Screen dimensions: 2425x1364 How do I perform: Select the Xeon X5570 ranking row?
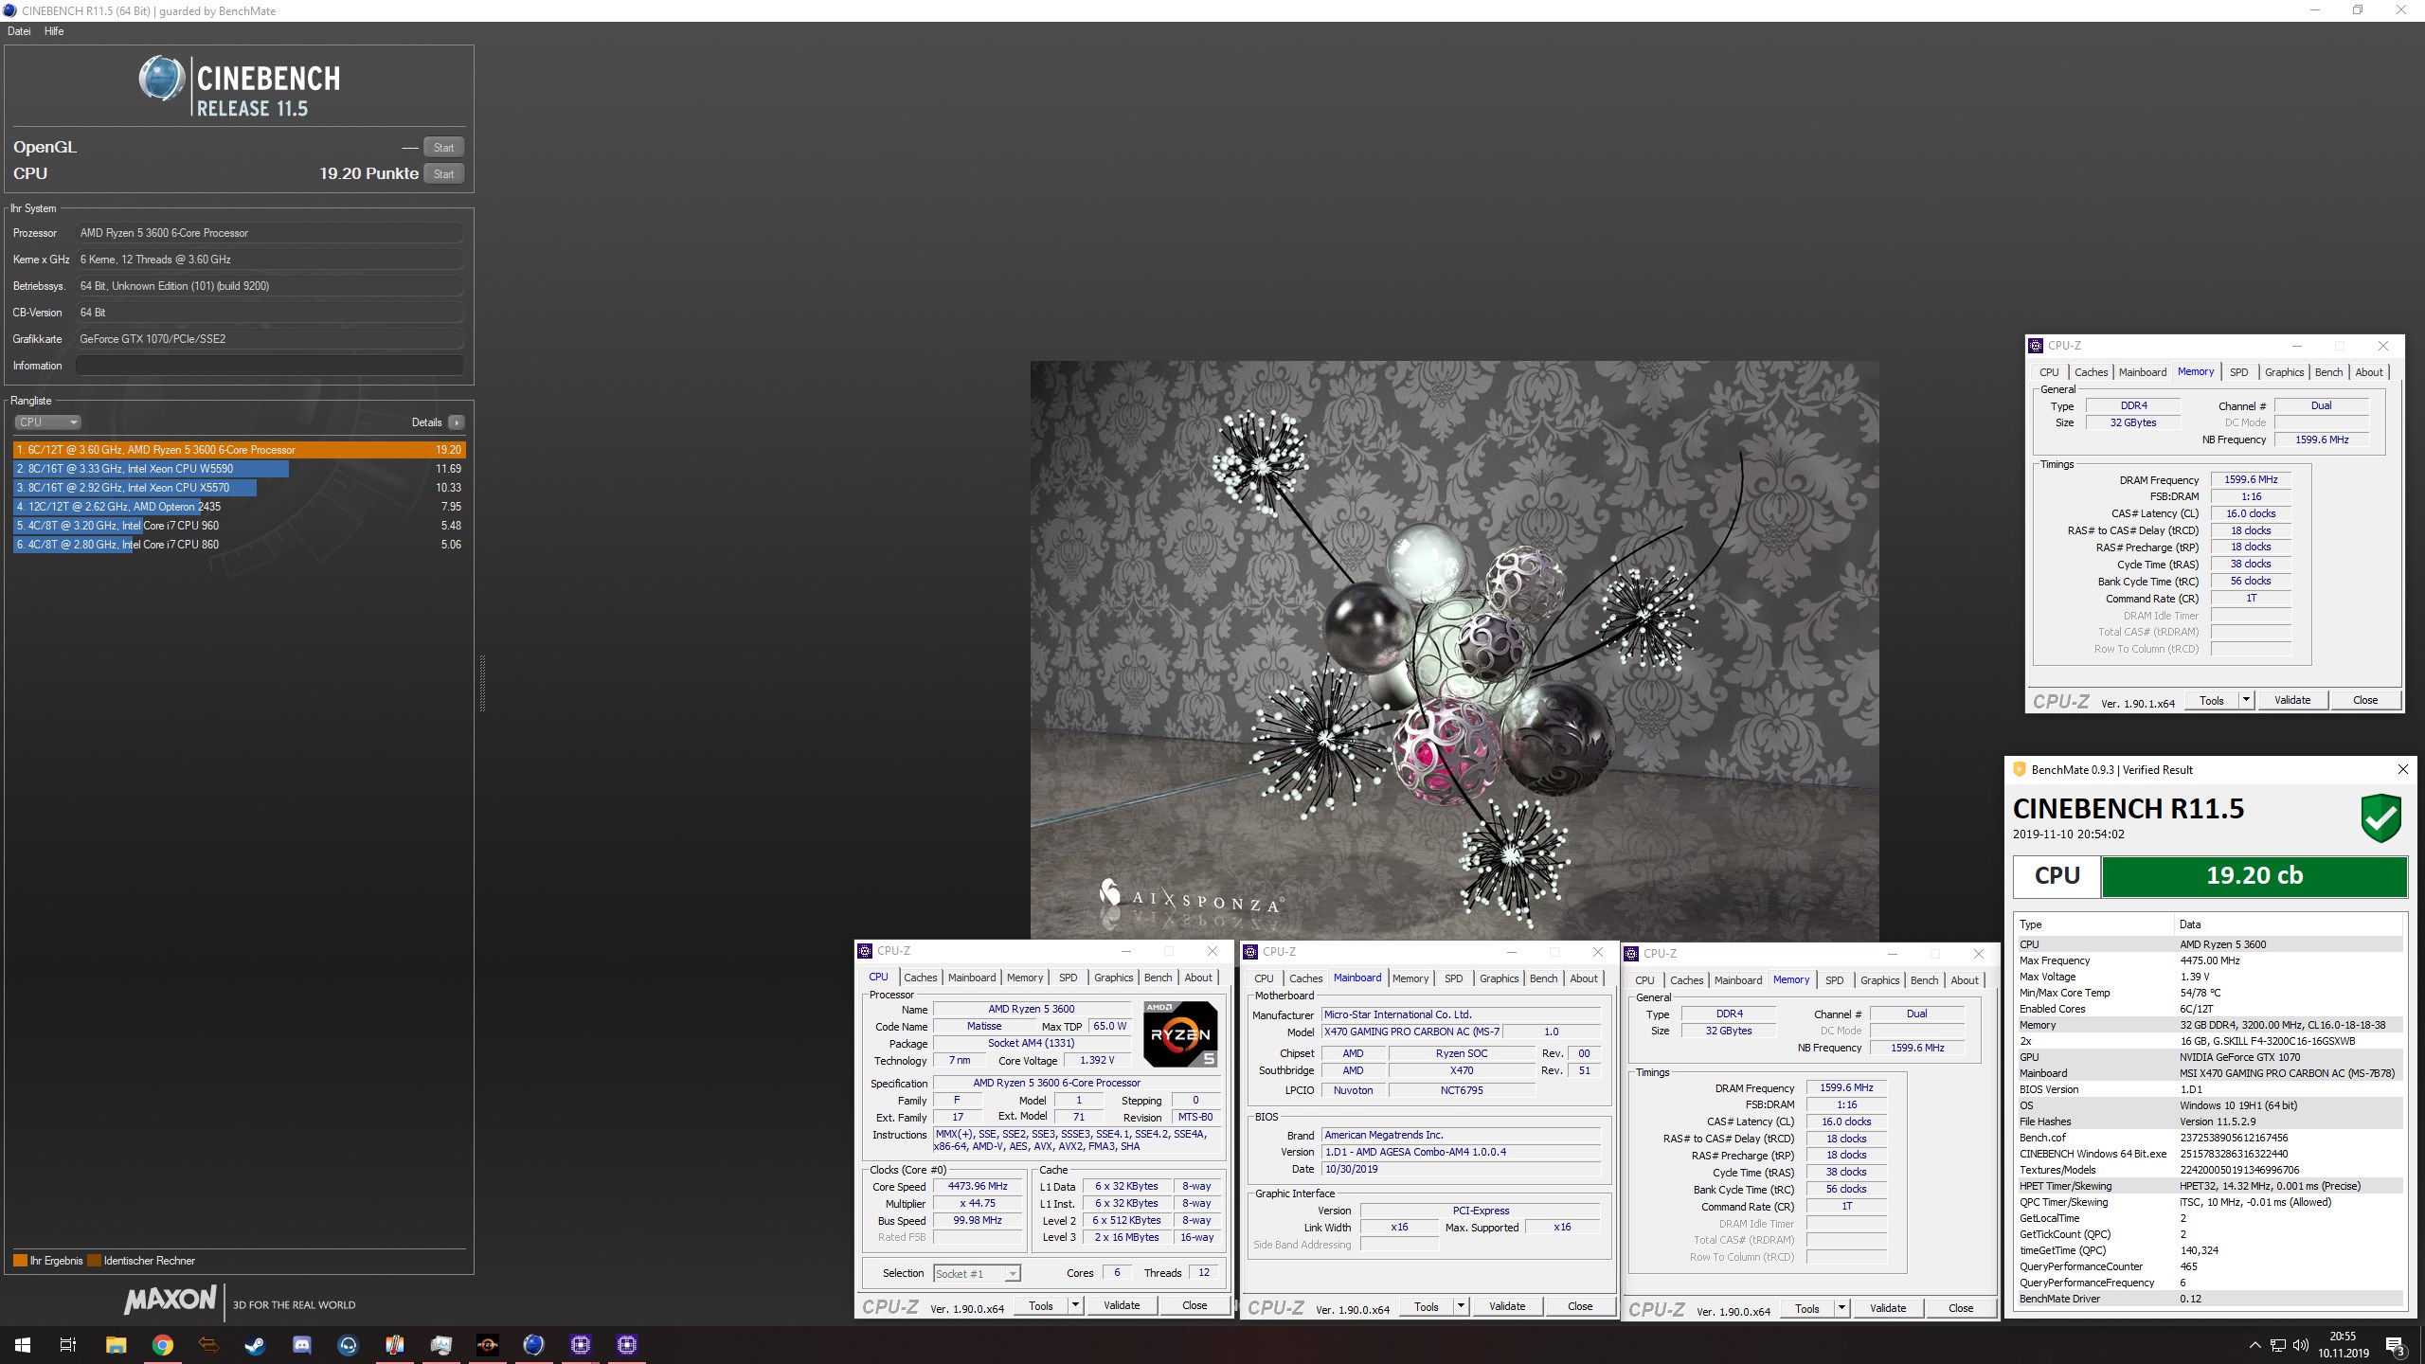click(x=240, y=488)
